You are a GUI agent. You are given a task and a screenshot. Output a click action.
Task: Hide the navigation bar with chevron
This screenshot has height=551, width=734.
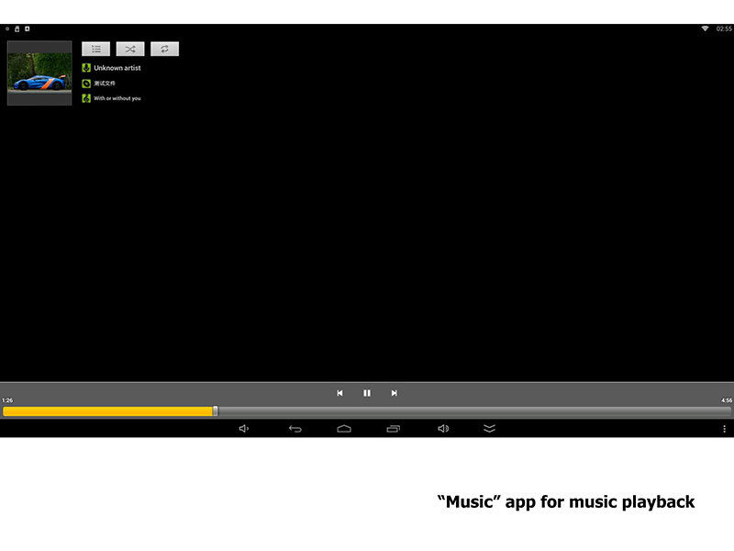click(x=489, y=429)
